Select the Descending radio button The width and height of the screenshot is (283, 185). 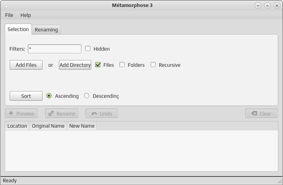point(86,96)
